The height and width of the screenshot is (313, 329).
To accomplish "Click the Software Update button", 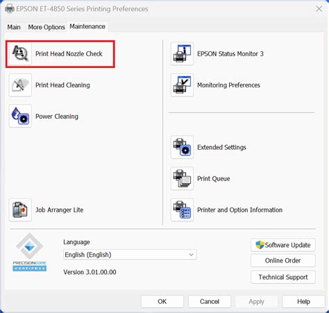I will click(x=283, y=245).
